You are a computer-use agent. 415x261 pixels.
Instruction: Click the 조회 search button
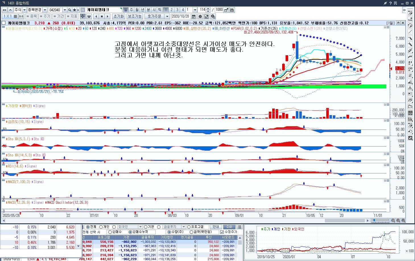(229, 227)
